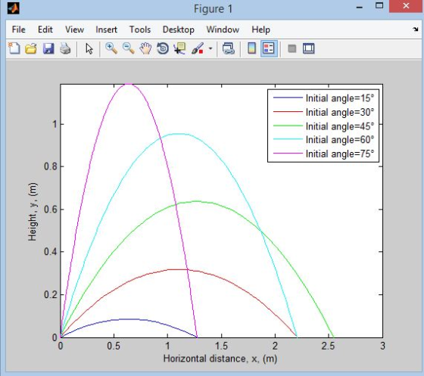Click the blue legend line sample
Image resolution: width=424 pixels, height=376 pixels.
point(288,98)
